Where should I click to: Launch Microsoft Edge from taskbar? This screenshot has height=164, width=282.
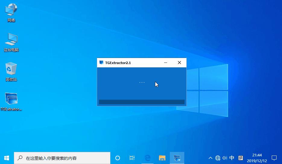[148, 158]
